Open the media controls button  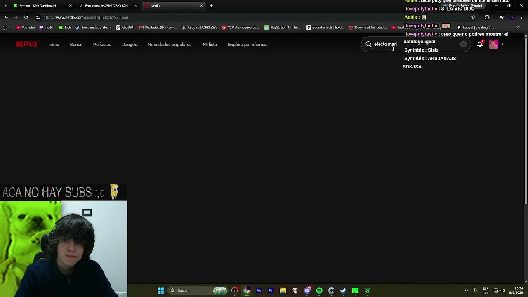[x=502, y=17]
